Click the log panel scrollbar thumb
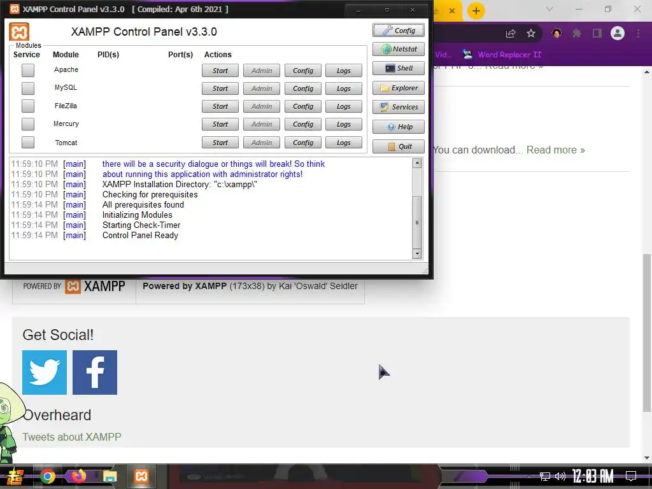 pos(417,222)
